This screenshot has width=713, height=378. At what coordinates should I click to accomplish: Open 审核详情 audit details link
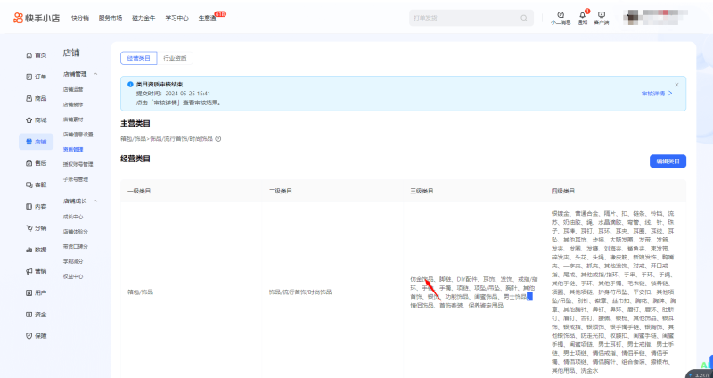click(x=655, y=93)
